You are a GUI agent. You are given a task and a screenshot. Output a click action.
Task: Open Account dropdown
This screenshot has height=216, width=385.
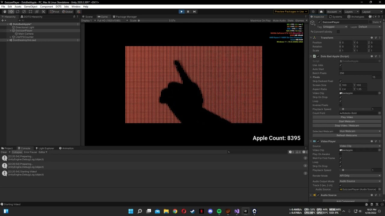[x=334, y=12]
